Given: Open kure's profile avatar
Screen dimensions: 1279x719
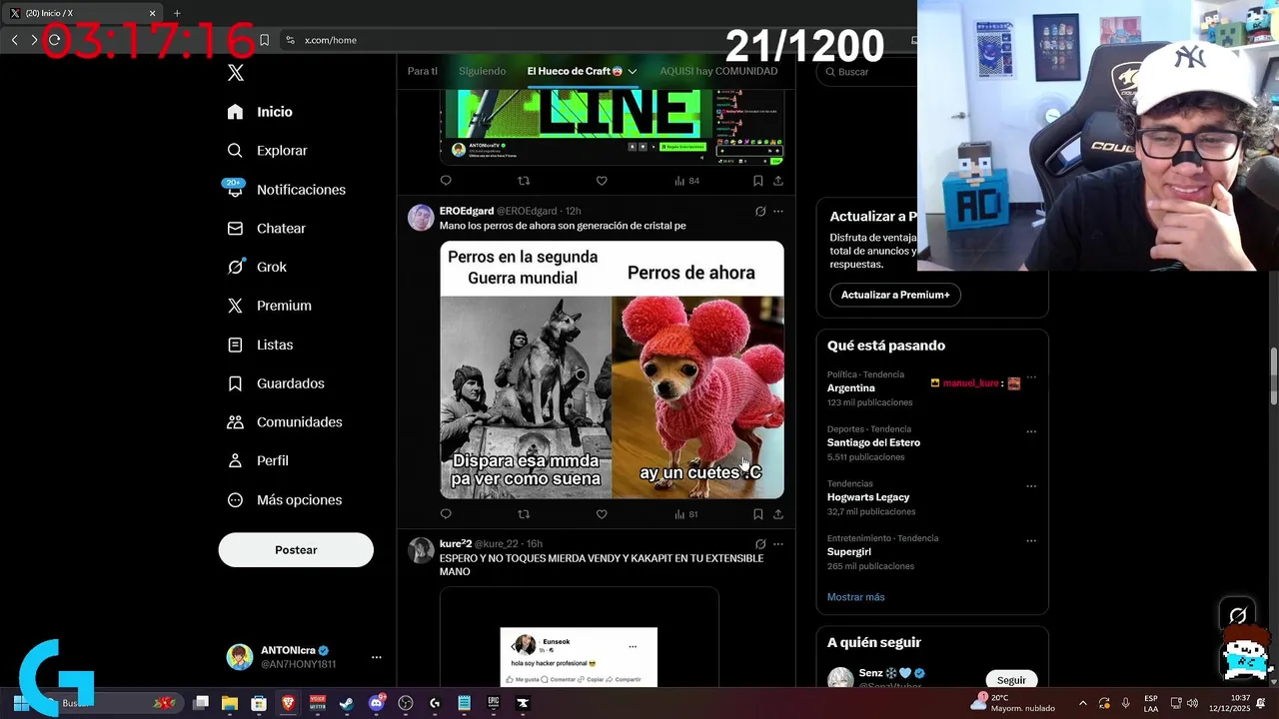Looking at the screenshot, I should pyautogui.click(x=421, y=550).
